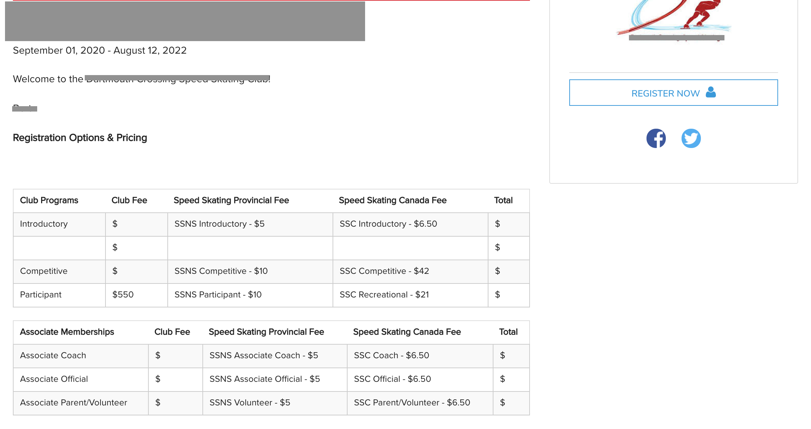Click the $550 Participant club fee
811x429 pixels.
(123, 295)
